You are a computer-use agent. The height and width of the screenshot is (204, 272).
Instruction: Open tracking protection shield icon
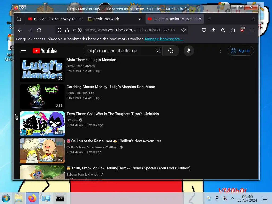(x=59, y=30)
